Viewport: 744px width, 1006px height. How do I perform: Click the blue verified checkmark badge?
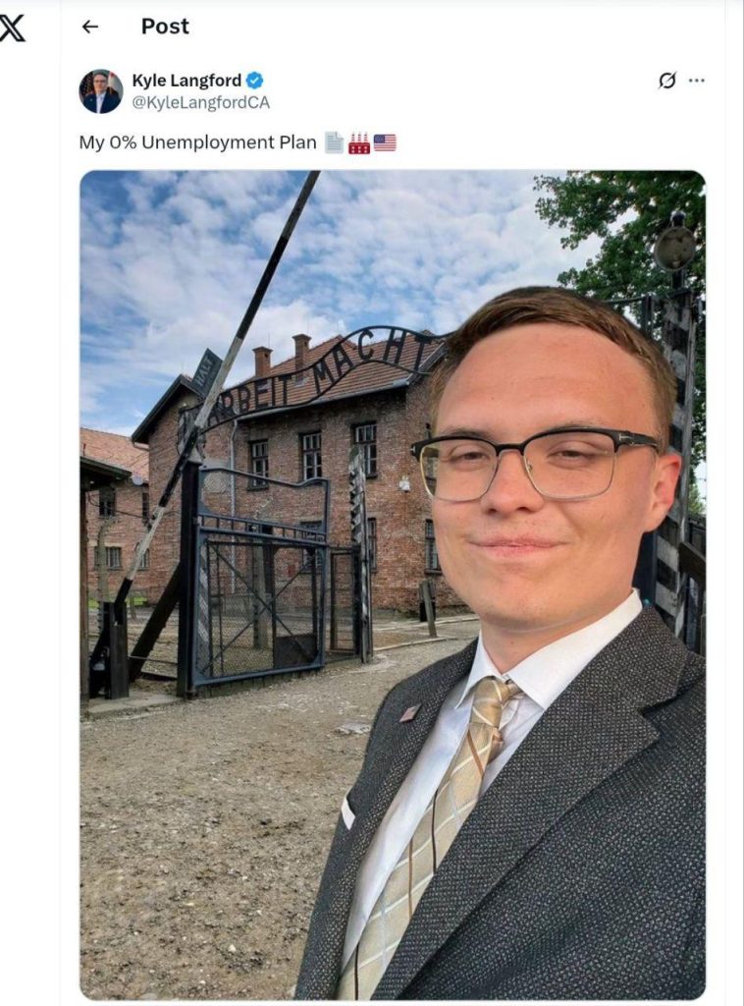pyautogui.click(x=255, y=81)
